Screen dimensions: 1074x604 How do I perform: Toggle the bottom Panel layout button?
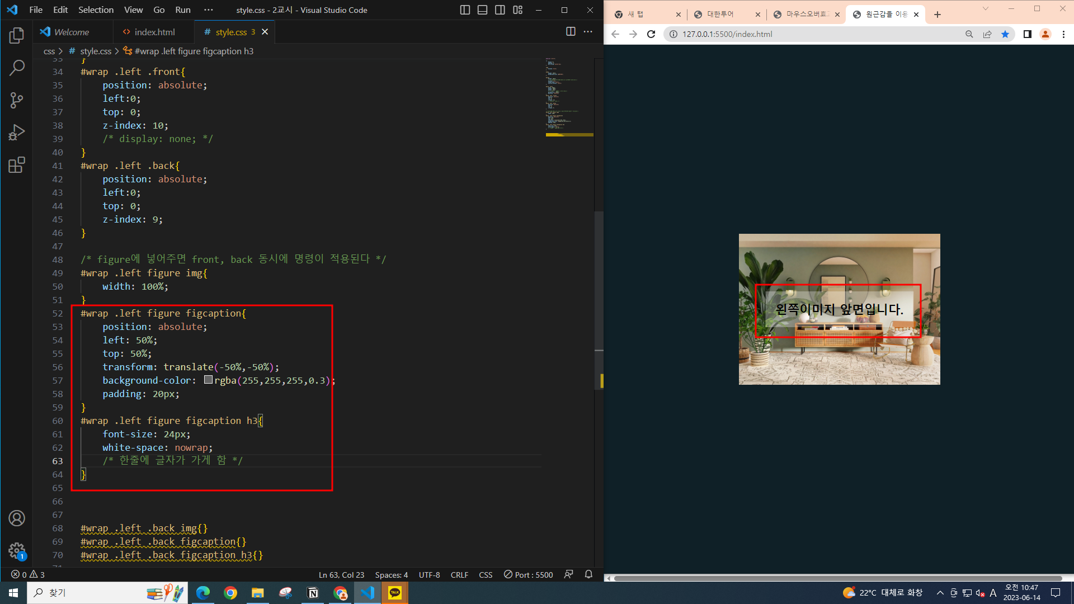coord(482,10)
